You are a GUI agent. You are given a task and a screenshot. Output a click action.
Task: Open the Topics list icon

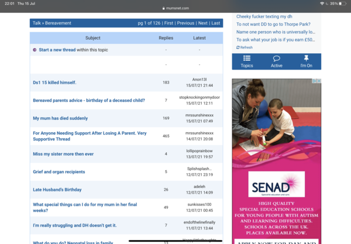(247, 59)
